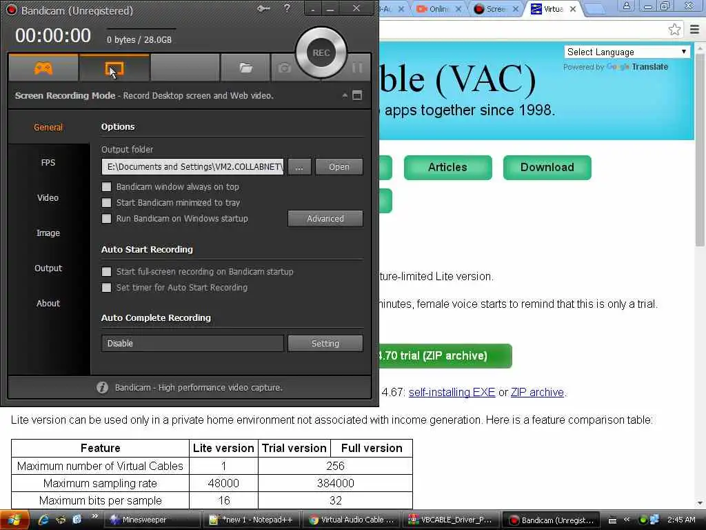Click the show desktop quick launch icon
Screen dimensions: 706x530
61,520
